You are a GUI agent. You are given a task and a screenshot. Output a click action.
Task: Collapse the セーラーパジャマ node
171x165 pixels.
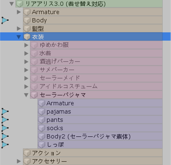click(x=26, y=95)
